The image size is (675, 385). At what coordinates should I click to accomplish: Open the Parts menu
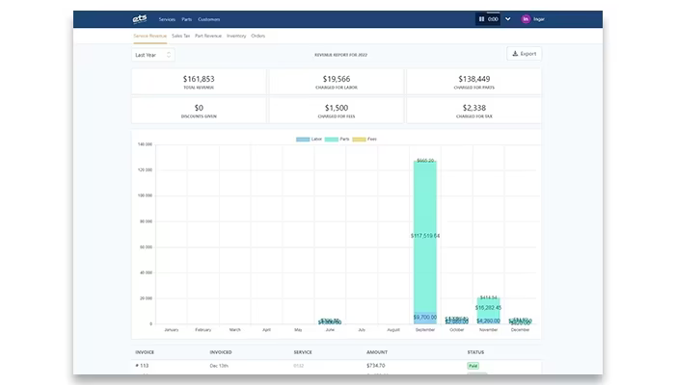[186, 19]
